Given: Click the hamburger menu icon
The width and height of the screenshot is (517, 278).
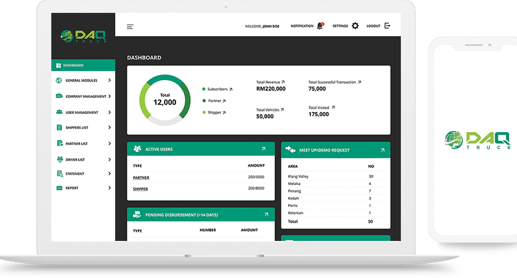Looking at the screenshot, I should pyautogui.click(x=130, y=26).
